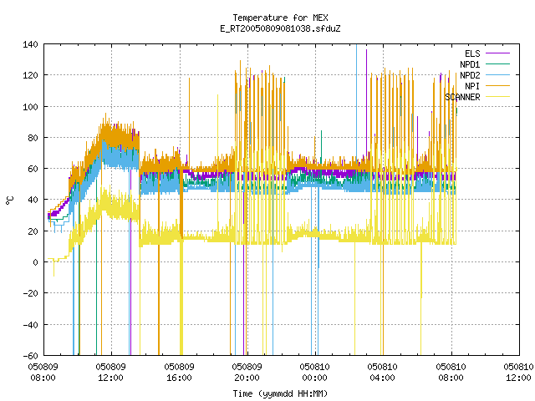
Task: Click the 050809 12:00 x-axis label
Action: (110, 372)
